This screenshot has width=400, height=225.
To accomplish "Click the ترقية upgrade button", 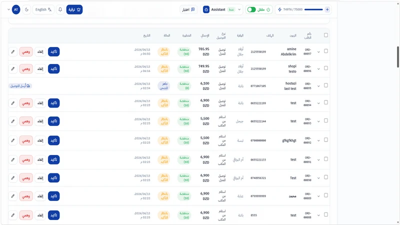I will click(x=74, y=9).
